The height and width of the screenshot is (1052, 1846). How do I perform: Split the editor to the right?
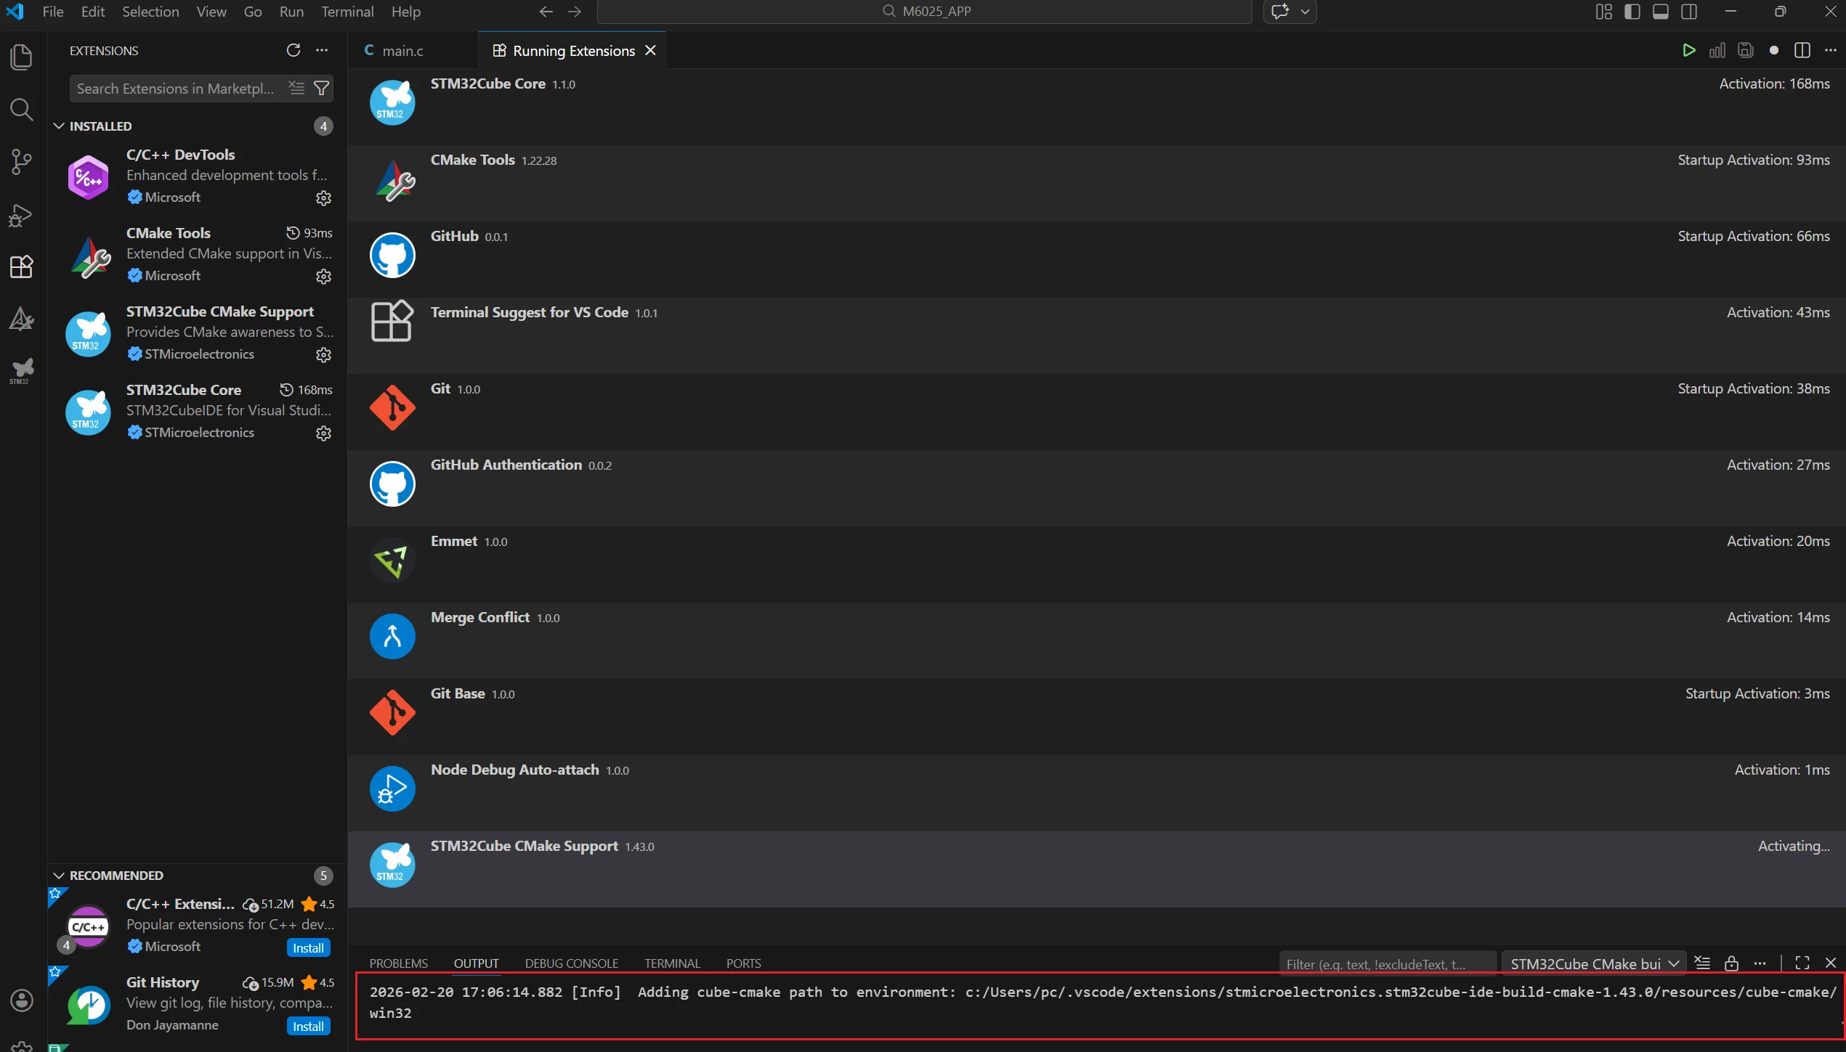[1802, 50]
